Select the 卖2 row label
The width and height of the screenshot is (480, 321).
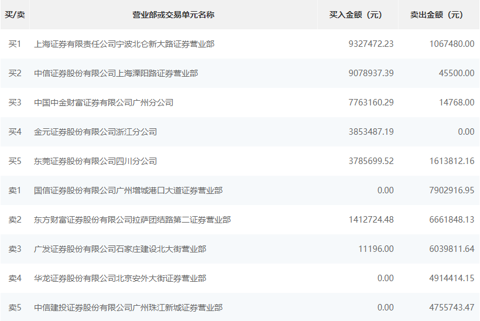pyautogui.click(x=15, y=220)
